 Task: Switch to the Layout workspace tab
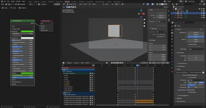[30, 2]
